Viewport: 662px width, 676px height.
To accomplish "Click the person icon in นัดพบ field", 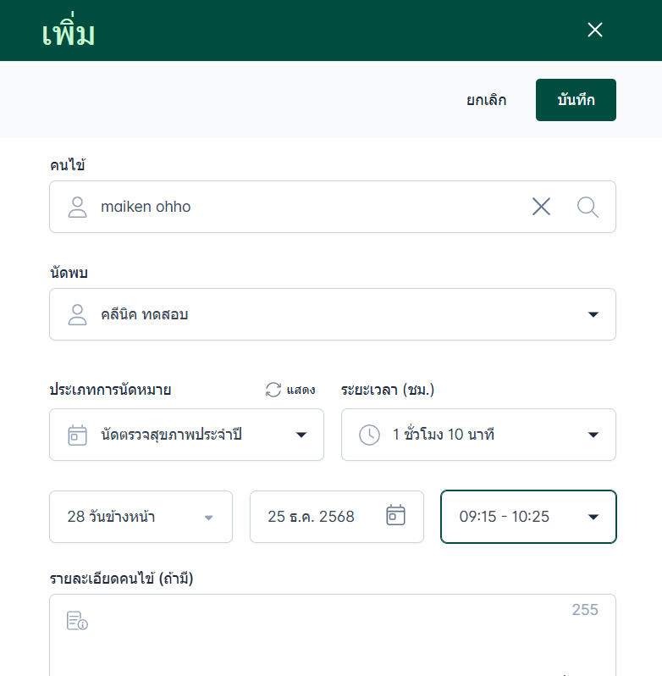I will (78, 314).
